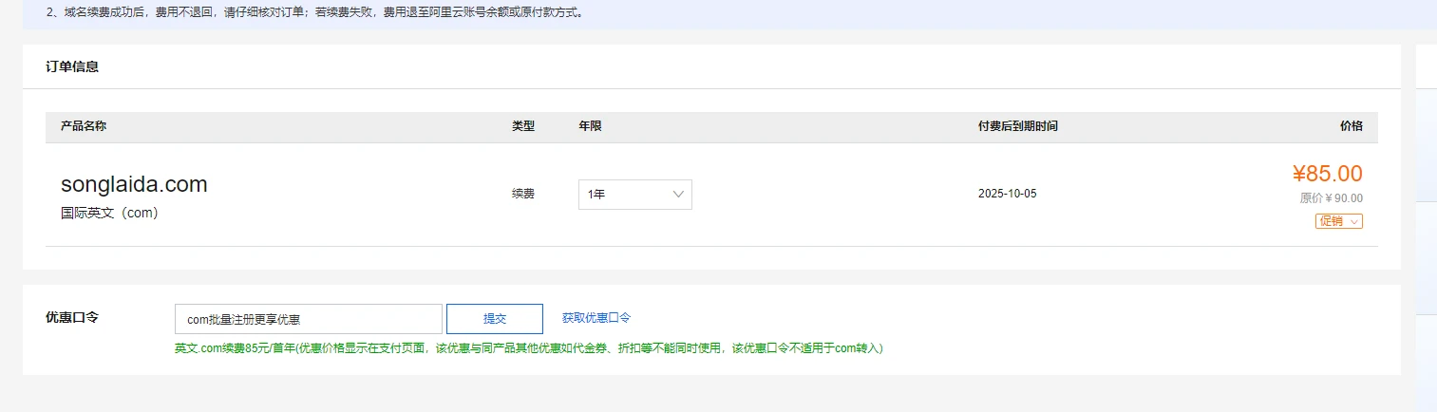Click the 类型 column header
Screen dimensions: 1437x412
pyautogui.click(x=523, y=126)
